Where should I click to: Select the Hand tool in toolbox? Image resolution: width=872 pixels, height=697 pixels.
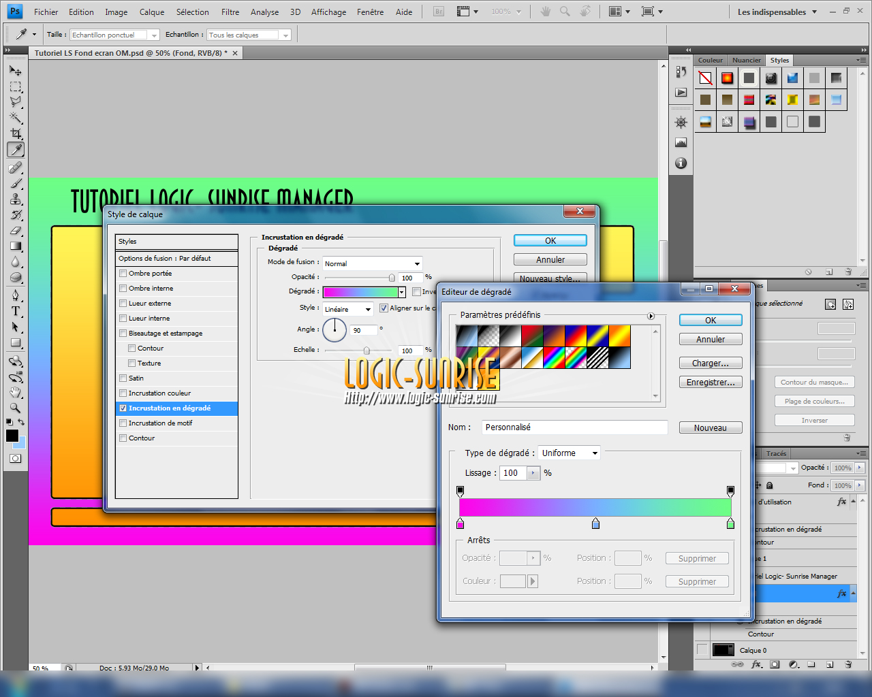[16, 392]
